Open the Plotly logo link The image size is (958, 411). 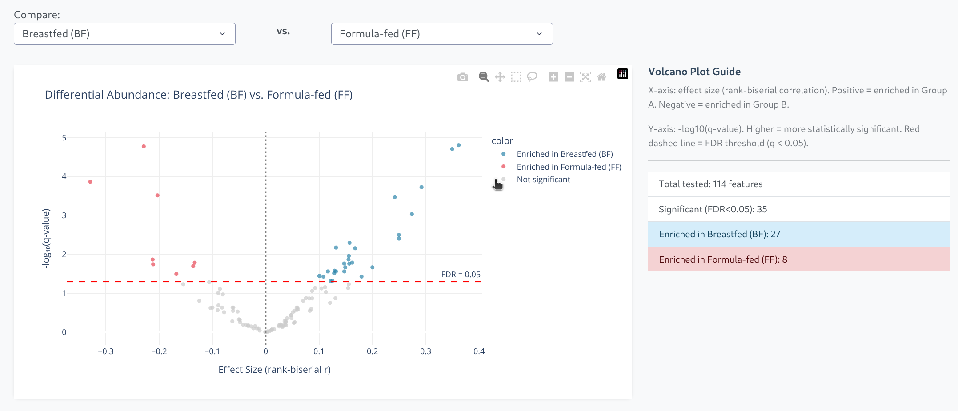622,74
